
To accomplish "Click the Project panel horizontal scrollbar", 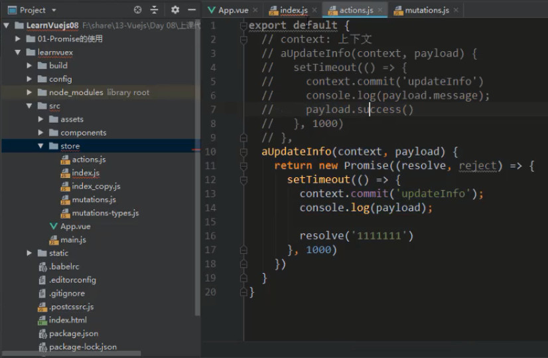I will tap(71, 353).
